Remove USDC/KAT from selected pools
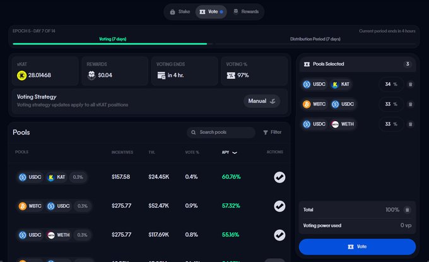Screen dimensions: 429x262 pyautogui.click(x=411, y=85)
